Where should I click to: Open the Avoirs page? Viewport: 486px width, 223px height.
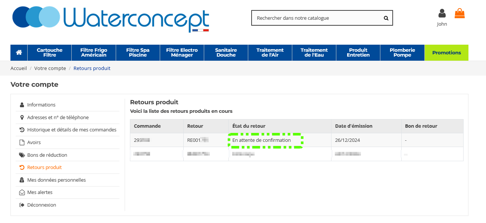click(34, 143)
